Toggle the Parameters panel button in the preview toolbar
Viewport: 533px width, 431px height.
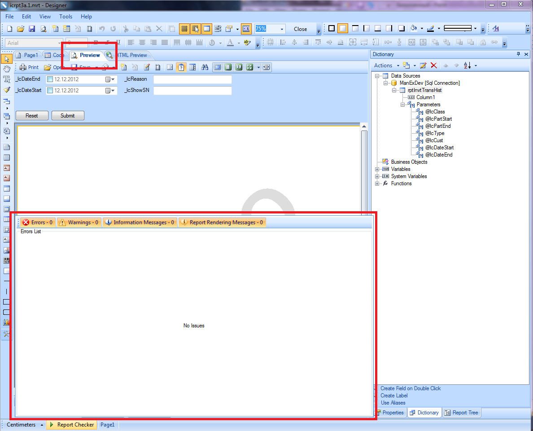coord(181,67)
